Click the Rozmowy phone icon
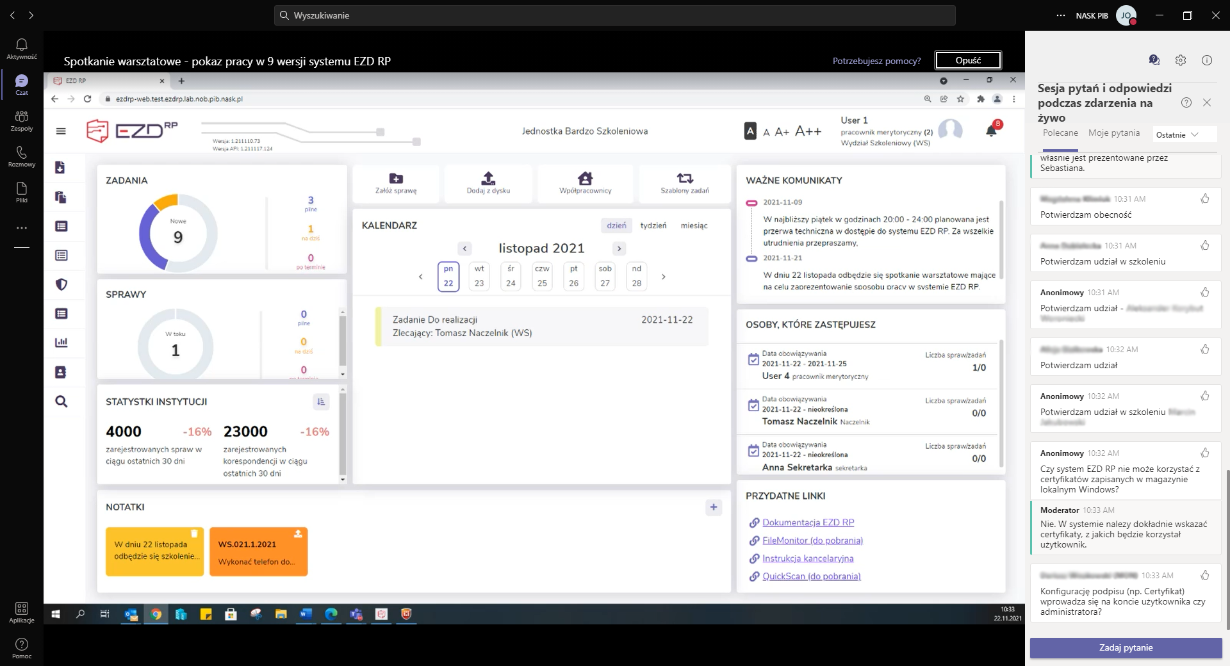Viewport: 1230px width, 666px height. 22,156
